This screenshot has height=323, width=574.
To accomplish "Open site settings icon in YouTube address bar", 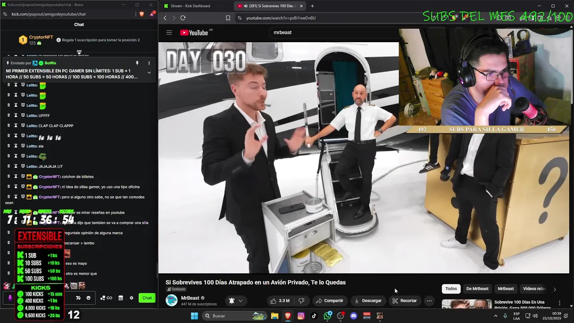I will coord(239,18).
